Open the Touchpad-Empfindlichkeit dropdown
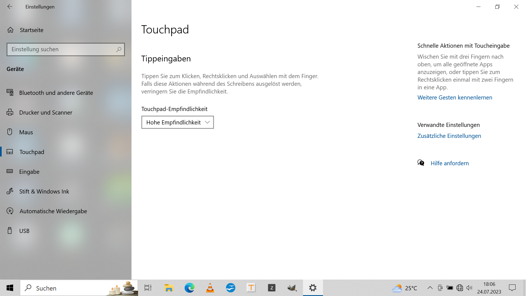This screenshot has height=296, width=526. pyautogui.click(x=178, y=122)
